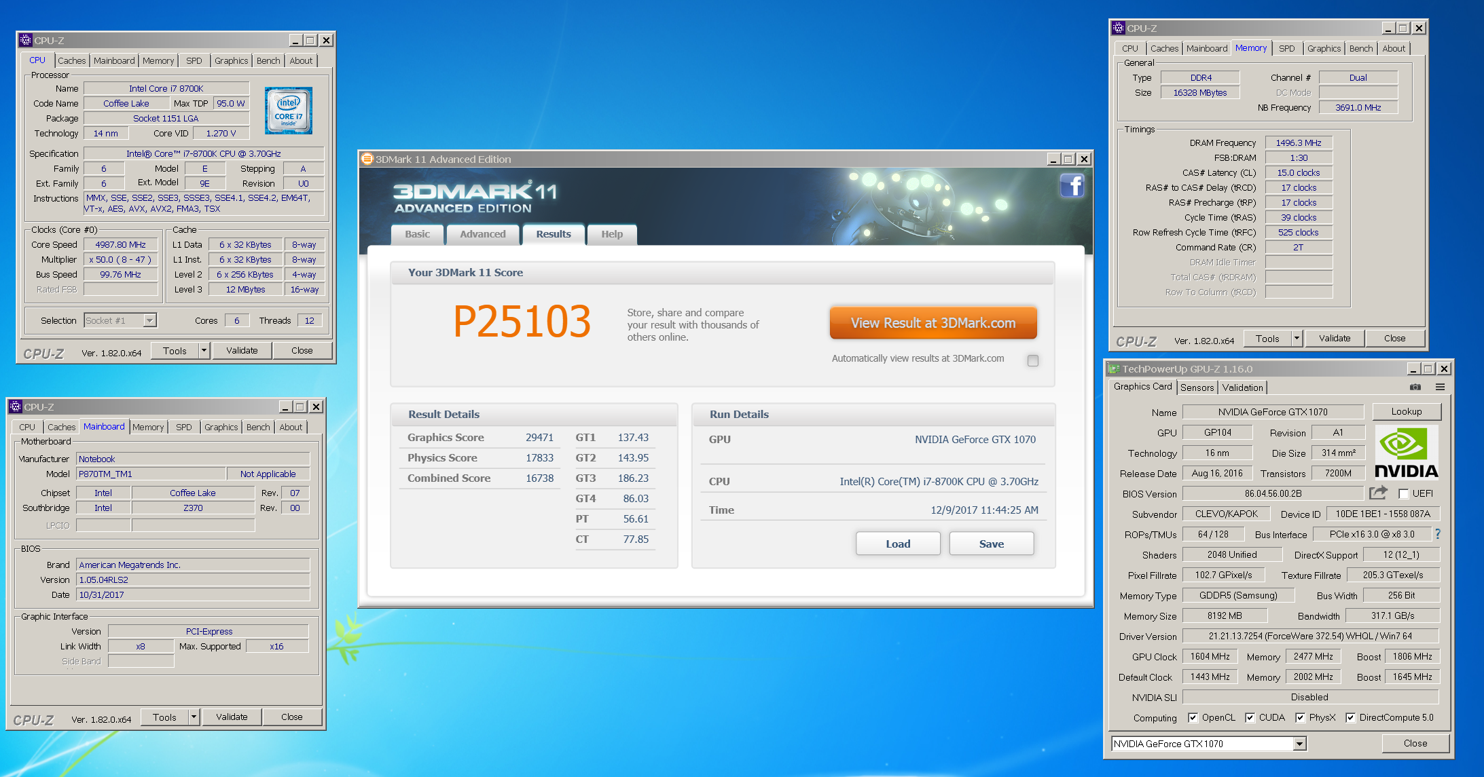Viewport: 1484px width, 777px height.
Task: Click the Multiplier value x 50.0
Action: pyautogui.click(x=120, y=259)
